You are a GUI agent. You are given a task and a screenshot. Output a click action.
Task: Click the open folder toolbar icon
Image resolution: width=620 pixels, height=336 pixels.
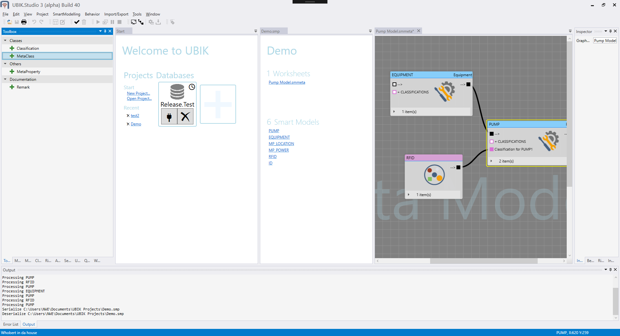coord(9,22)
